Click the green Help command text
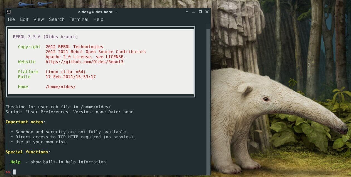Image resolution: width=351 pixels, height=177 pixels. (16, 162)
